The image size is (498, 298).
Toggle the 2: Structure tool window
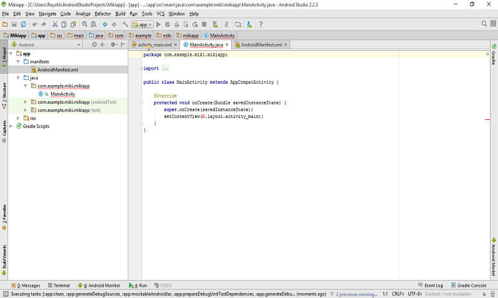coord(4,96)
